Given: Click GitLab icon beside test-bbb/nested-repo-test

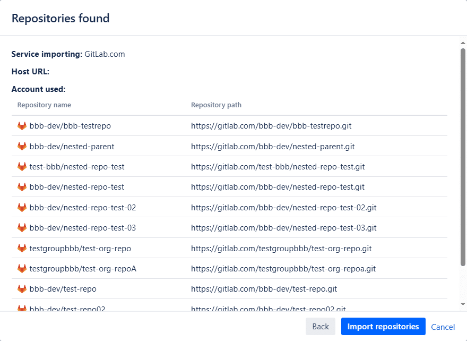Looking at the screenshot, I should 22,167.
